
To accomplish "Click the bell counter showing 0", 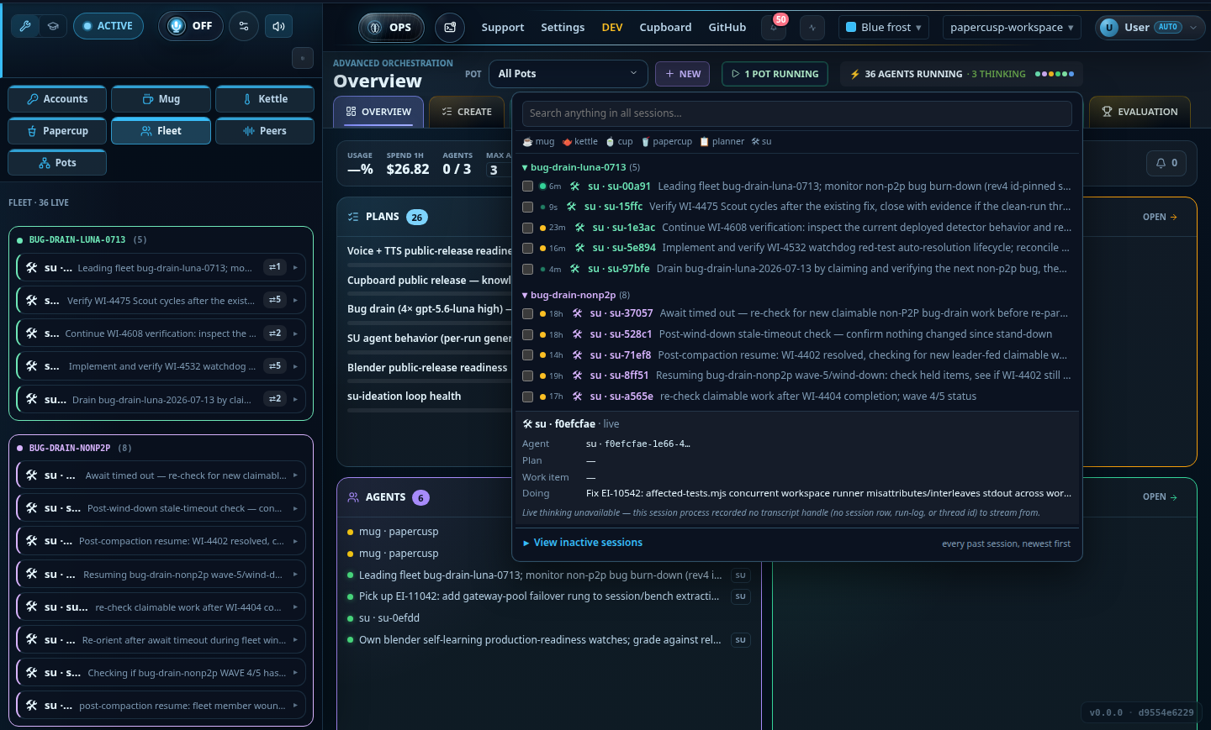I will tap(1166, 163).
